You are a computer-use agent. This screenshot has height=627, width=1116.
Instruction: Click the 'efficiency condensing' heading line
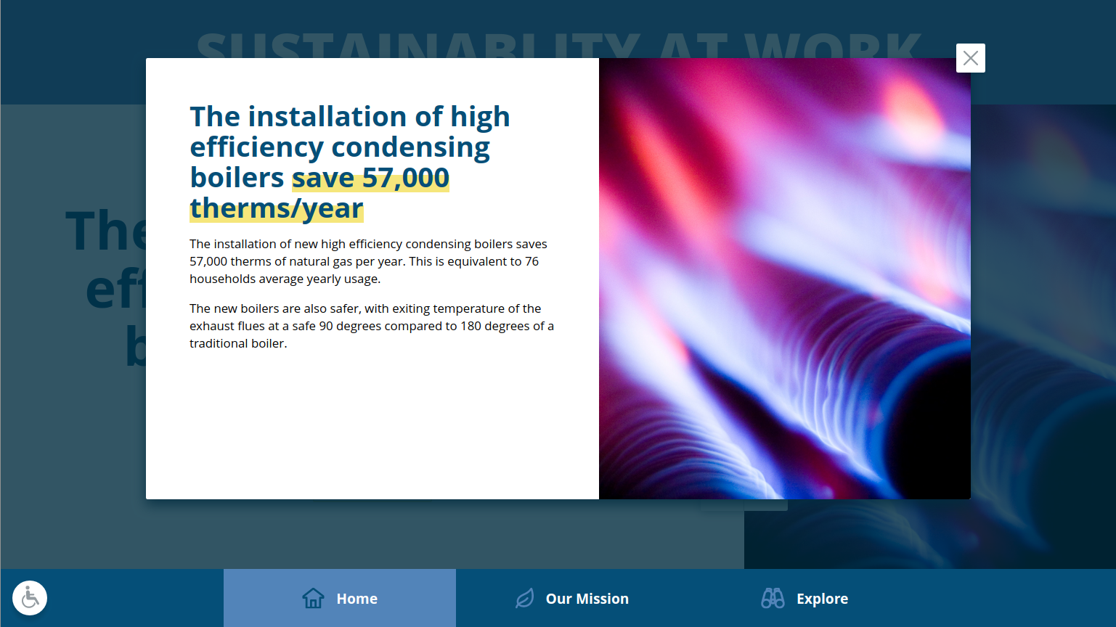pos(340,147)
